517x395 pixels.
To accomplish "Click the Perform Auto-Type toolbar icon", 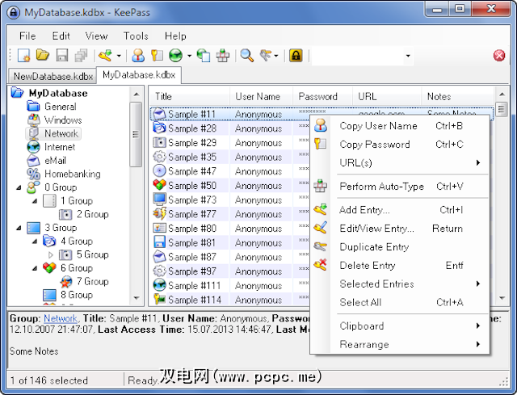I will pyautogui.click(x=223, y=56).
